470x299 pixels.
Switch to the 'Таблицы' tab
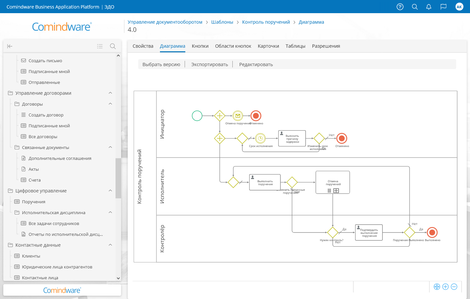(296, 46)
